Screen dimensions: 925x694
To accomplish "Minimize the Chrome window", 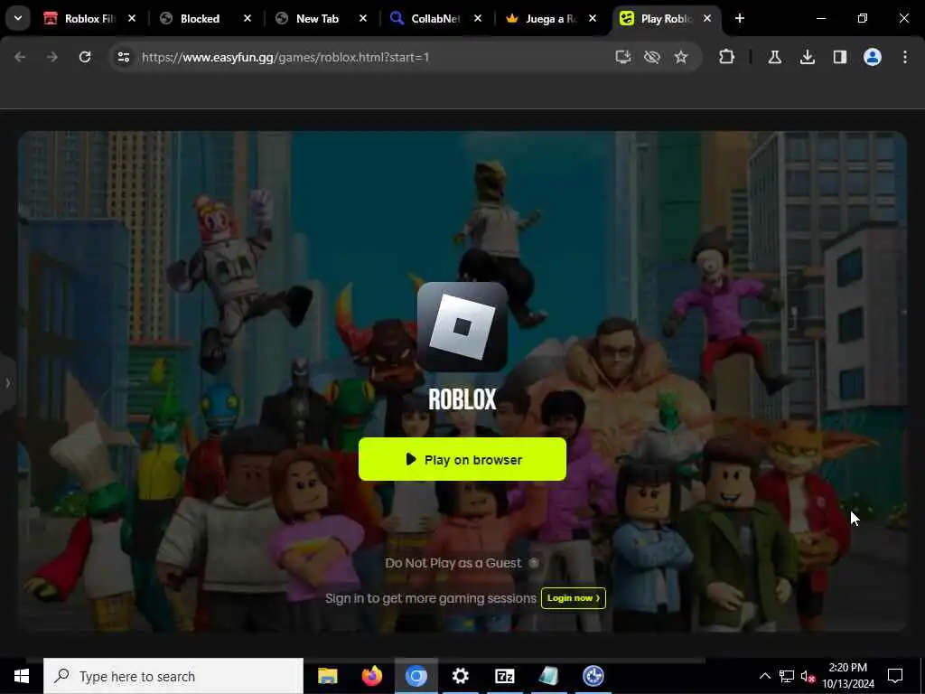I will pos(820,18).
